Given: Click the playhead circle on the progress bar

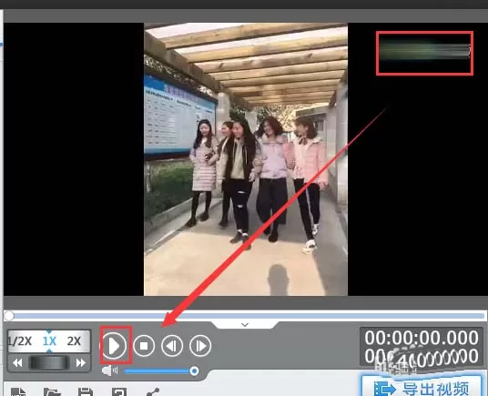Looking at the screenshot, I should click(9, 316).
